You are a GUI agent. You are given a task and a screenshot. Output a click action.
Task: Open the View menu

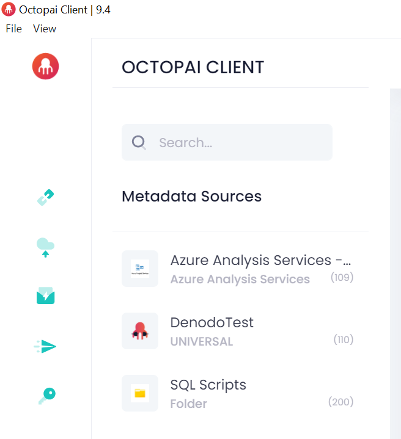coord(45,29)
